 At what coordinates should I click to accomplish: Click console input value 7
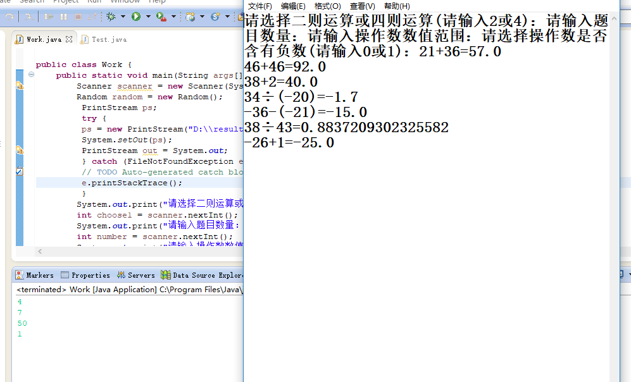(x=20, y=312)
